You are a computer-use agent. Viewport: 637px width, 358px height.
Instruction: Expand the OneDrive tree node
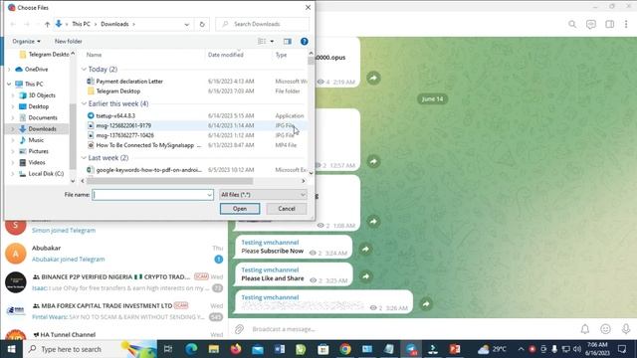[9, 70]
